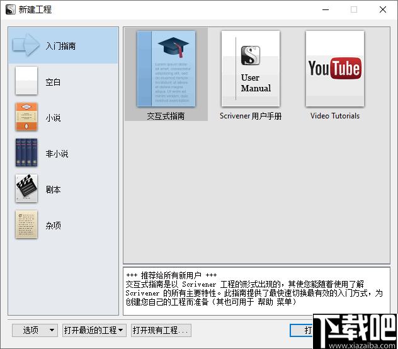Open the 打开最近的工程 dropdown
398x349 pixels.
[94, 330]
